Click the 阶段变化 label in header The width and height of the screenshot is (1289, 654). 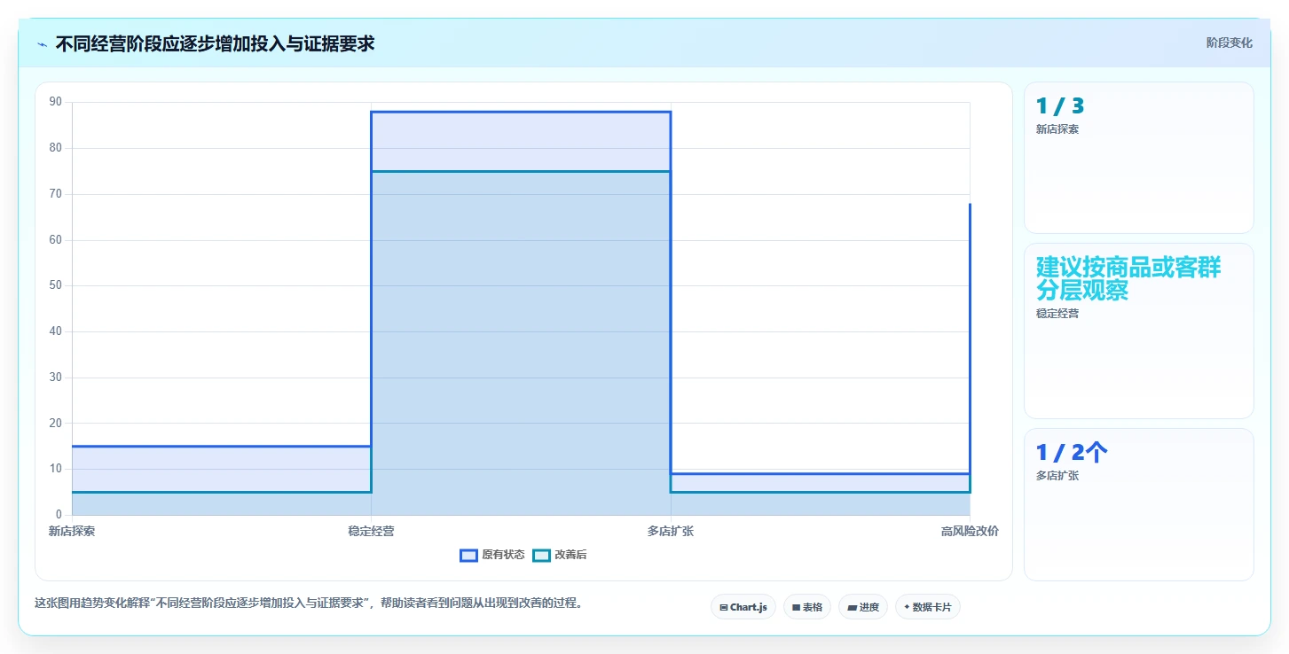point(1230,43)
